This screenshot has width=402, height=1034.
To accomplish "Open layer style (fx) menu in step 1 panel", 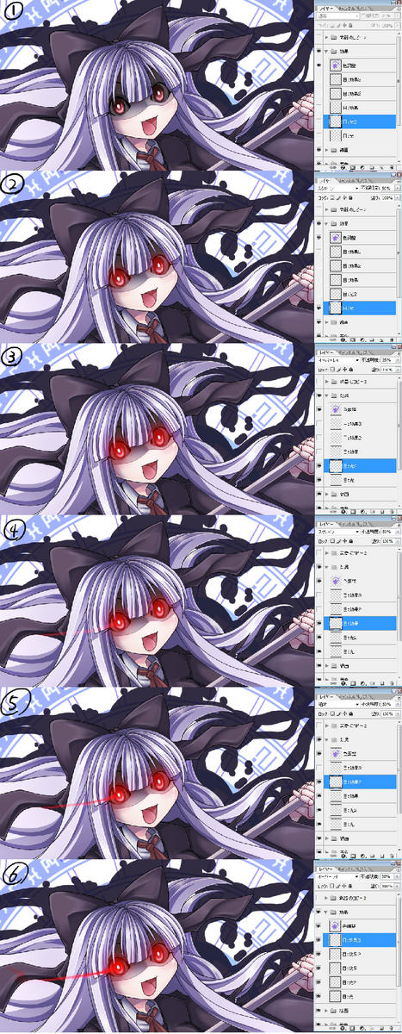I will 343,167.
